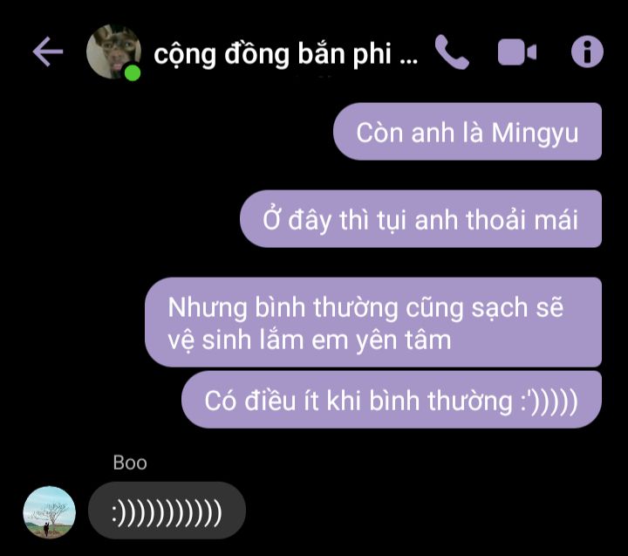Select message "Ở đây thì tụi anh thoải mái"
The width and height of the screenshot is (628, 556).
tap(421, 219)
